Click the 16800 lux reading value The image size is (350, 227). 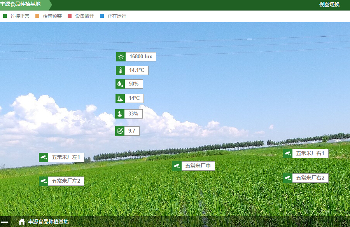tap(140, 57)
